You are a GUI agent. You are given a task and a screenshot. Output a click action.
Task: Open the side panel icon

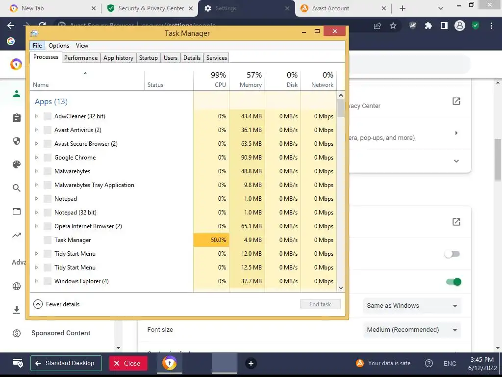[444, 26]
